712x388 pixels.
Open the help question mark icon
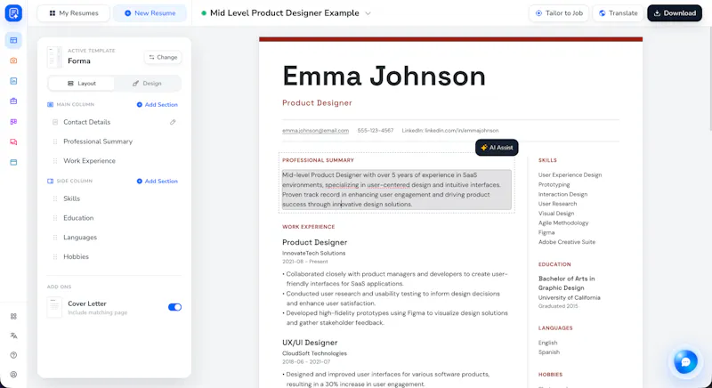pos(13,355)
